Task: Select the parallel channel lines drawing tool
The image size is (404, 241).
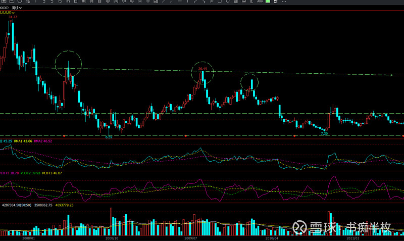Action: pos(212,2)
